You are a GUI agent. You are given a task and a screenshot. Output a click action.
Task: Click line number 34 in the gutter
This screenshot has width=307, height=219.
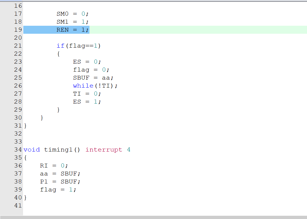coord(18,150)
